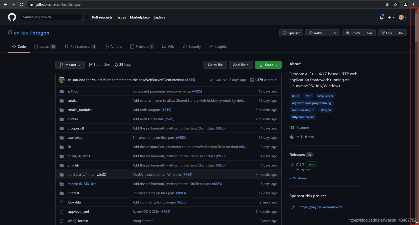Open the trantor submodule link
Screen dimensions: 419x225
(82, 184)
